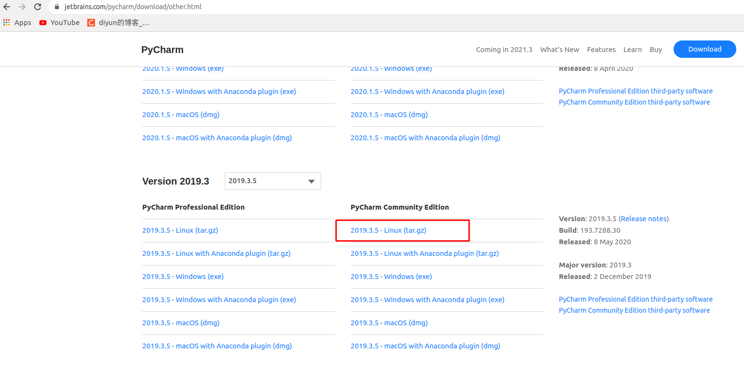Download Community 2020.1.5 Windows (exe)
The width and height of the screenshot is (744, 372).
(391, 68)
